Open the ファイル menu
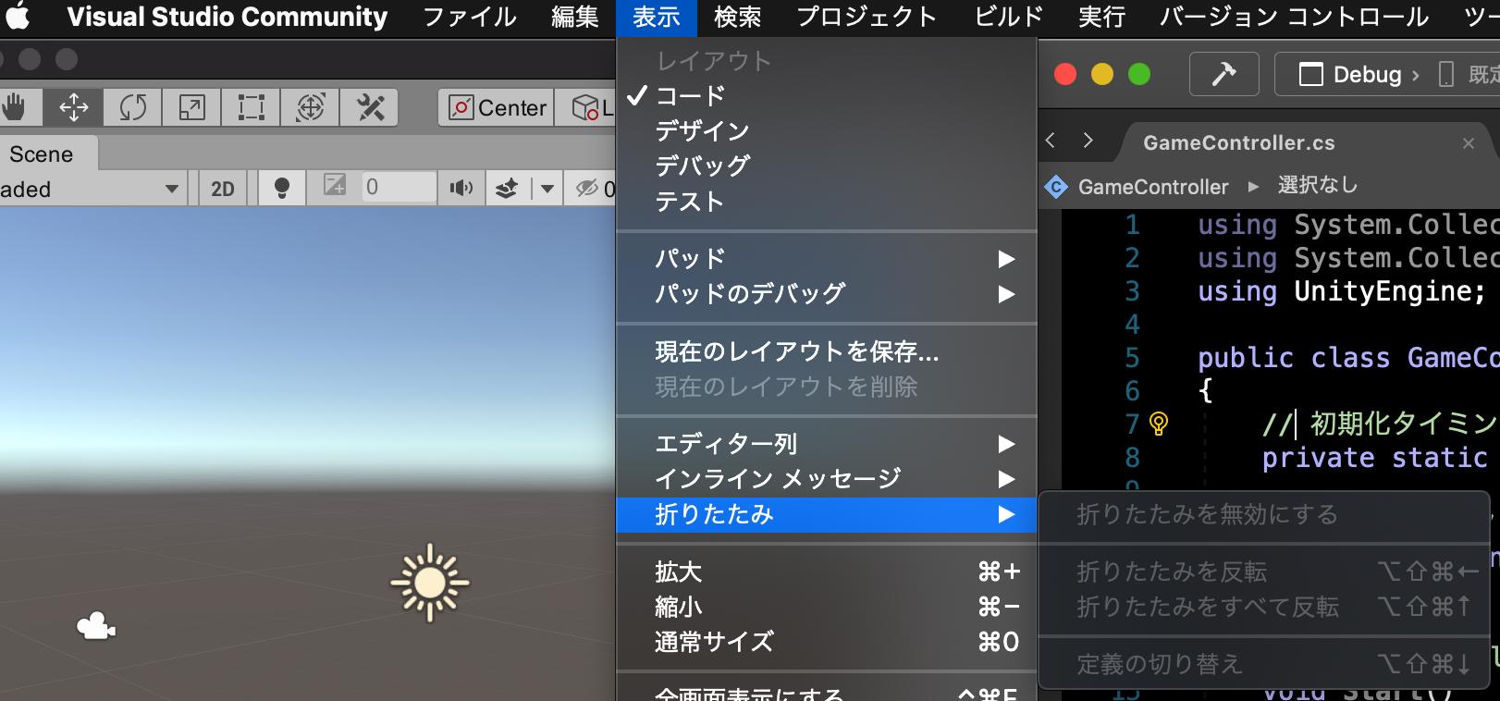The image size is (1500, 701). pyautogui.click(x=470, y=17)
